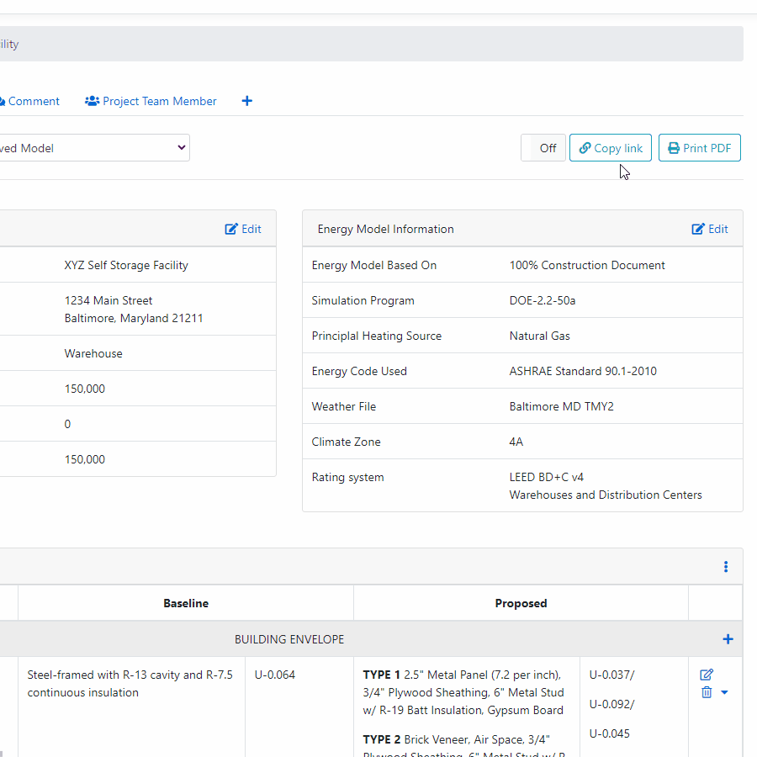Edit the project information card
Viewport: 757px width, 757px height.
point(243,229)
